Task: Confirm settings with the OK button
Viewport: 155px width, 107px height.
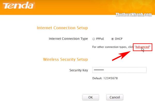Action: (91, 97)
